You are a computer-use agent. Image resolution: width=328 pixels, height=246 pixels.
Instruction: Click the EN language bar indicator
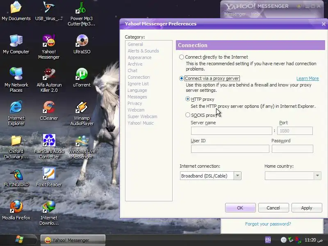point(268,240)
